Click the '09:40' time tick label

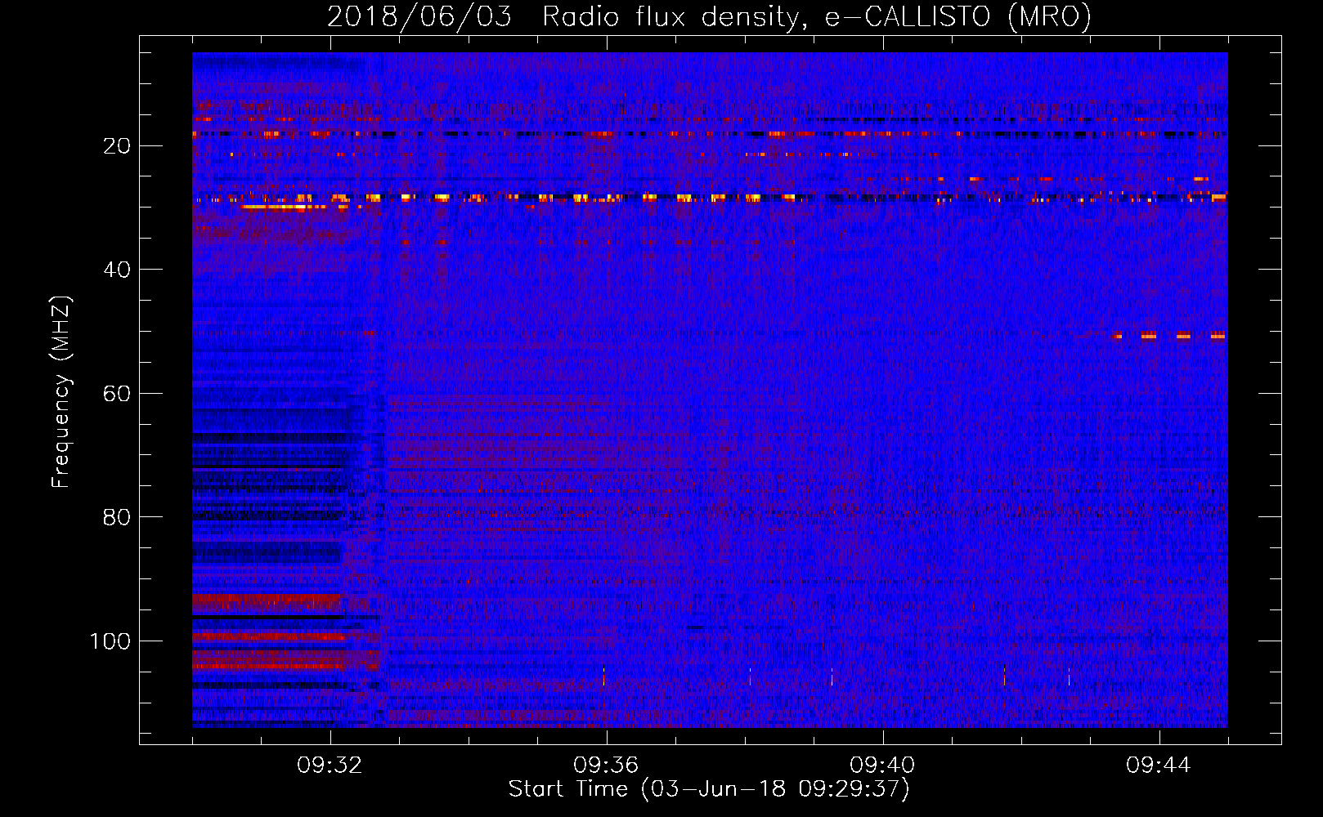[882, 766]
